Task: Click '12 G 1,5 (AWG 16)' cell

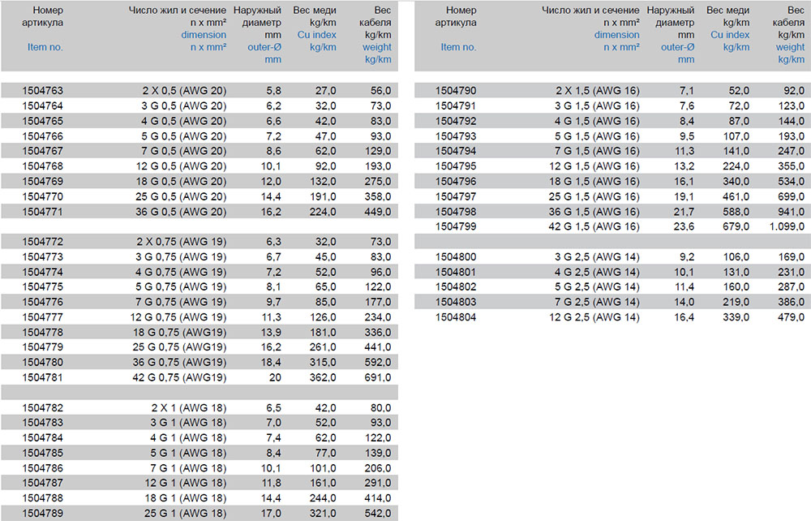Action: (x=594, y=166)
